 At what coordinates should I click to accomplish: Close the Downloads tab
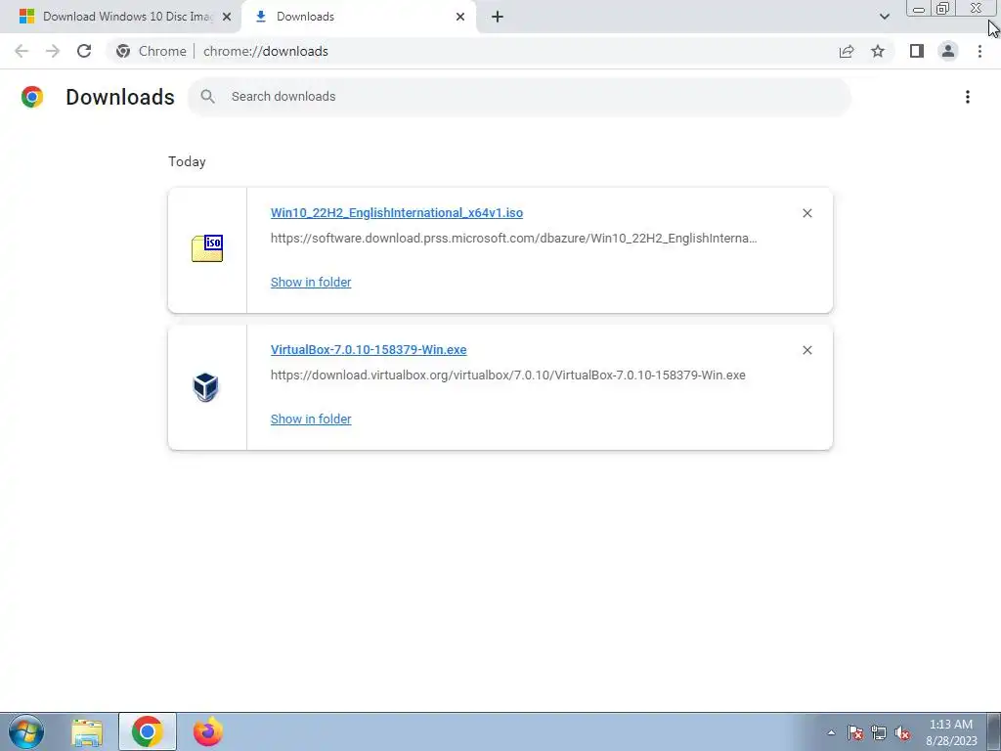click(x=460, y=17)
